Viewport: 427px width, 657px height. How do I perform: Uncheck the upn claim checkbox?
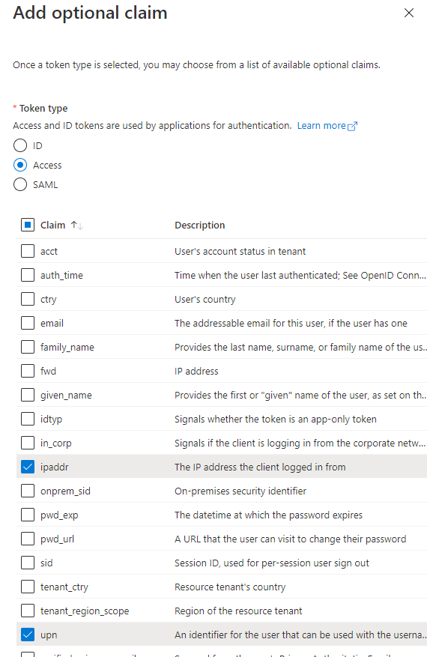[28, 635]
